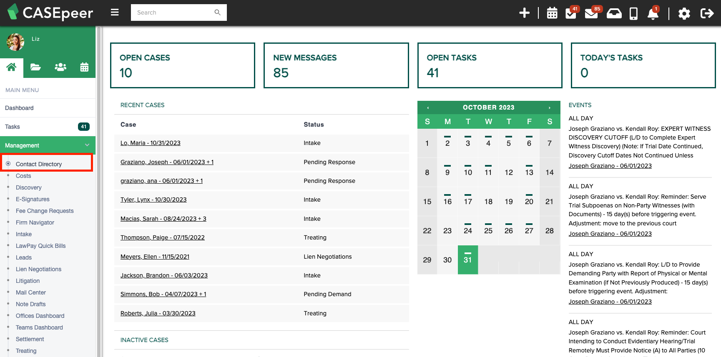Open E-Signatures under Management
721x357 pixels.
coord(33,199)
